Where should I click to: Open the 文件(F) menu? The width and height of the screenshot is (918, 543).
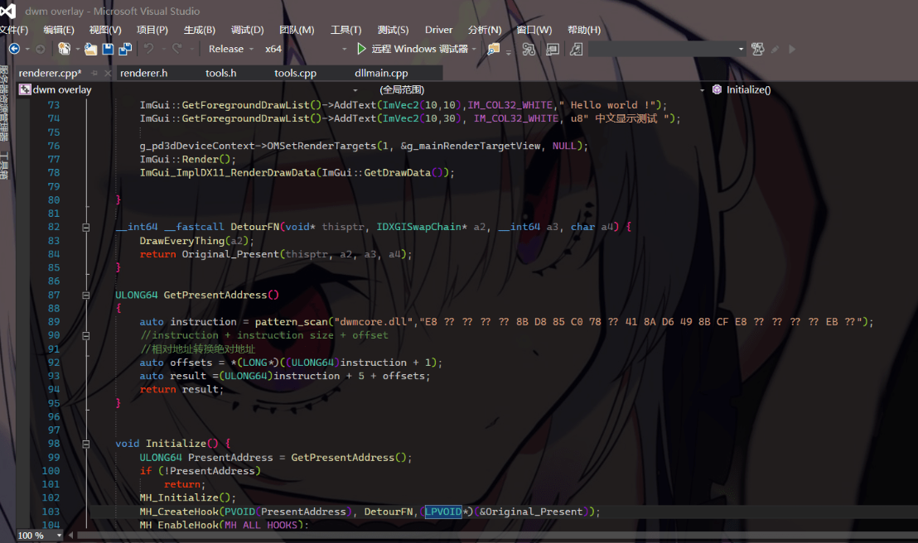(x=14, y=30)
